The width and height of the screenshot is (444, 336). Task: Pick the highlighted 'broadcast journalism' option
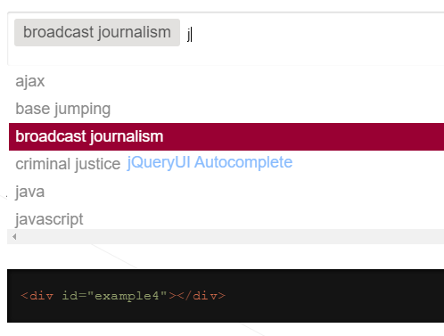point(226,136)
